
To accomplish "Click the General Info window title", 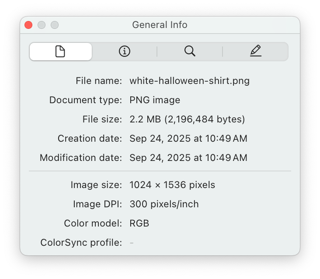I will click(160, 25).
